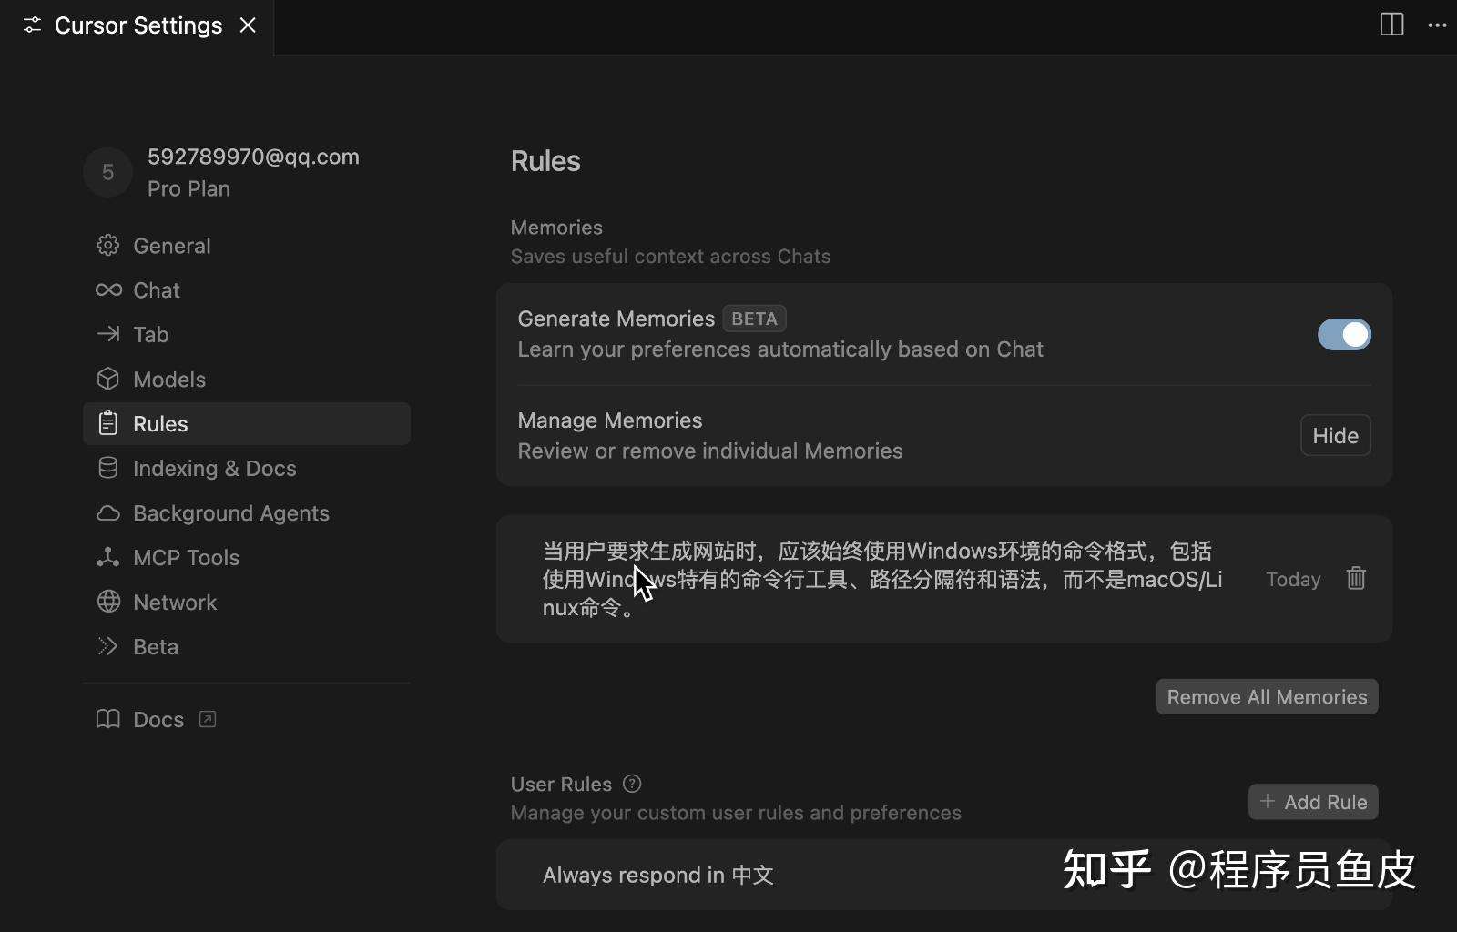Click the Pro Plan label
The height and width of the screenshot is (932, 1457).
[x=188, y=188]
